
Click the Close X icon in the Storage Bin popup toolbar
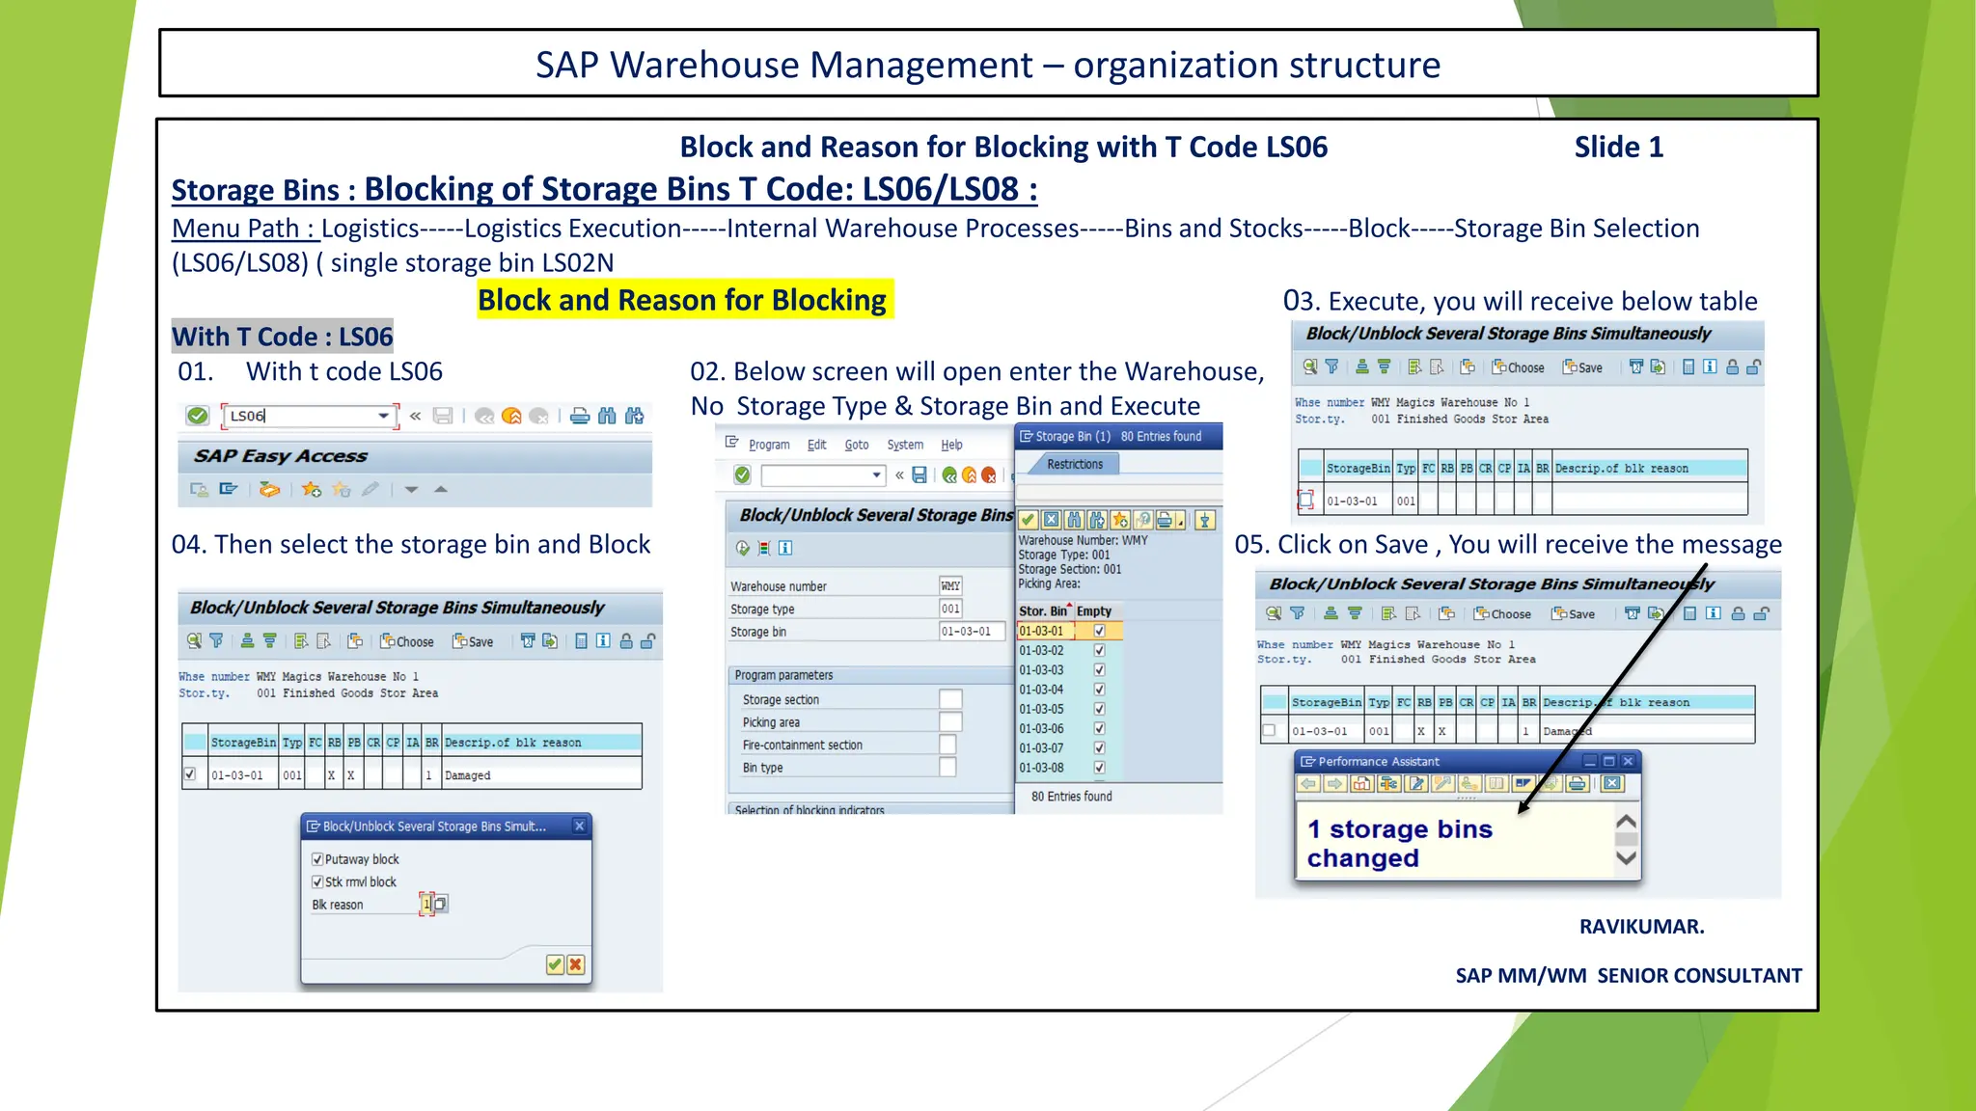point(1052,521)
